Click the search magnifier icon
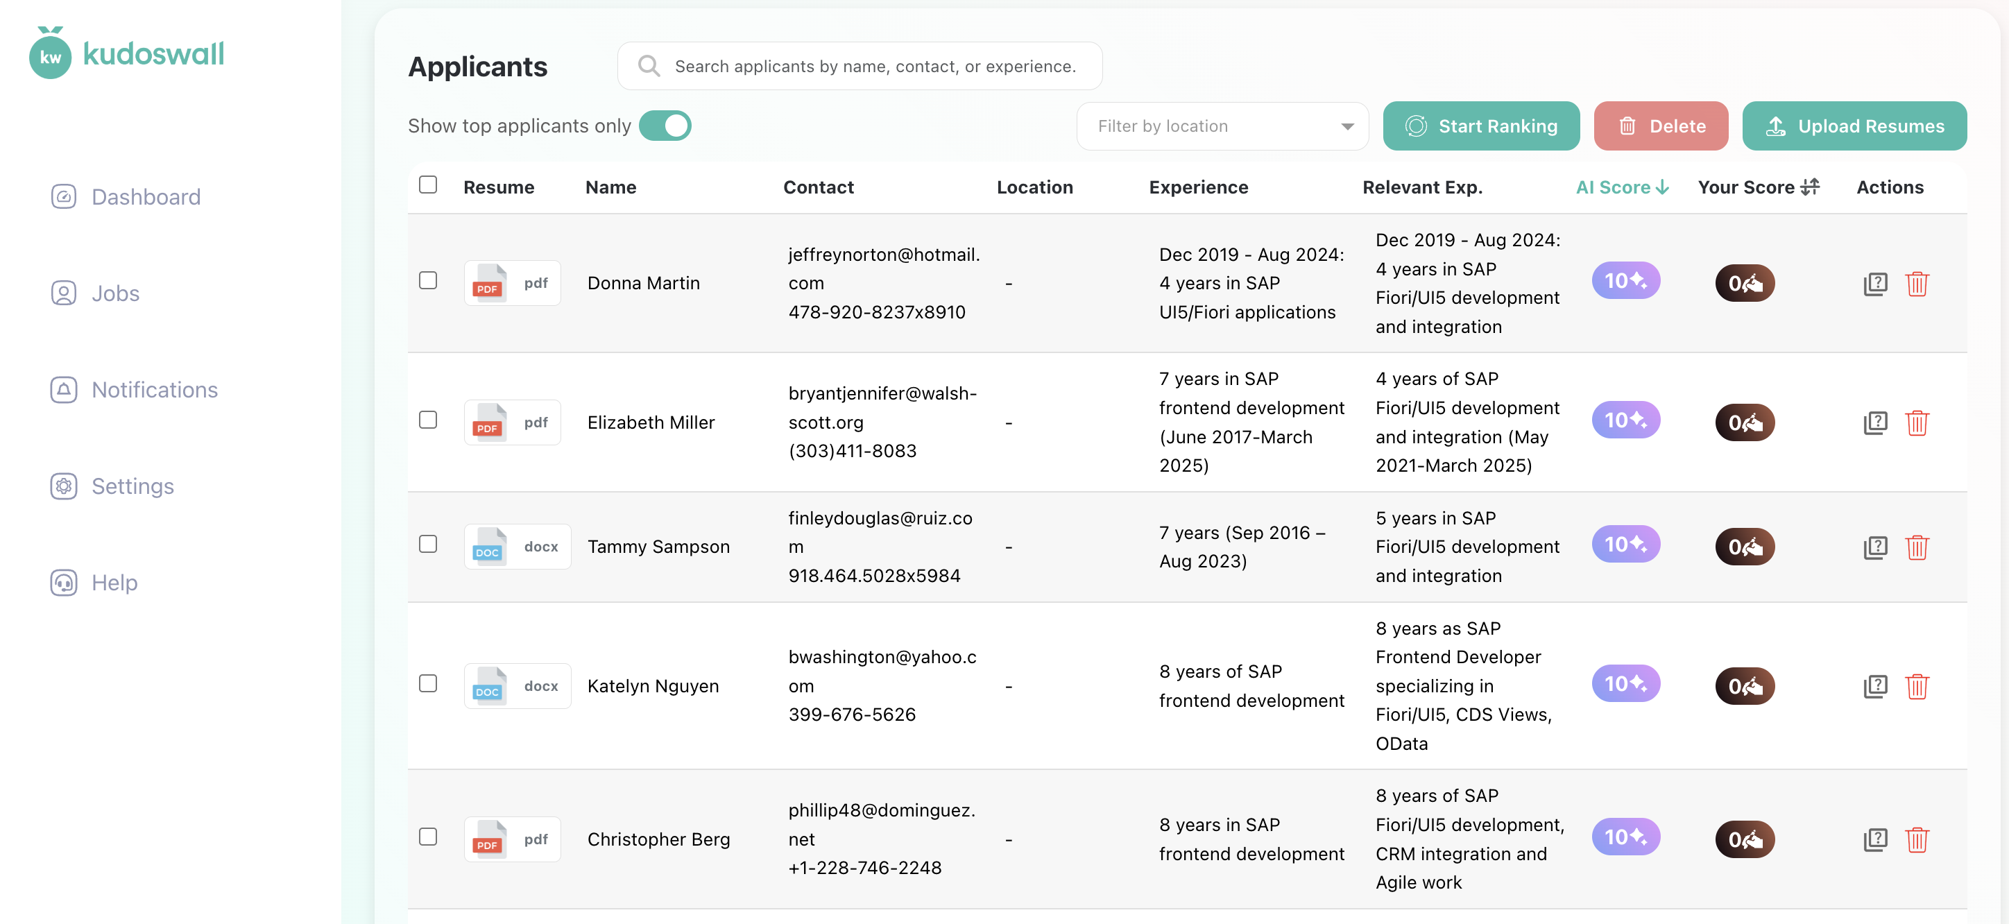Viewport: 2009px width, 924px height. coord(648,67)
